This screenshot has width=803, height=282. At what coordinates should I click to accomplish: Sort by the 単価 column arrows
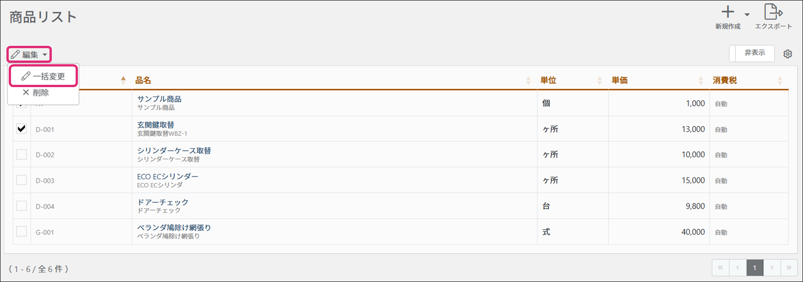tap(700, 81)
